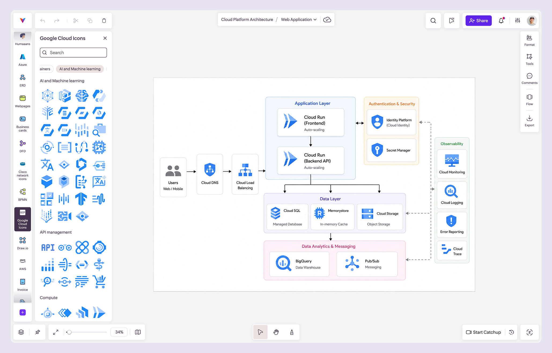552x353 pixels.
Task: Pick the Cloud Run chevrons icon in Compute
Action: (99, 313)
